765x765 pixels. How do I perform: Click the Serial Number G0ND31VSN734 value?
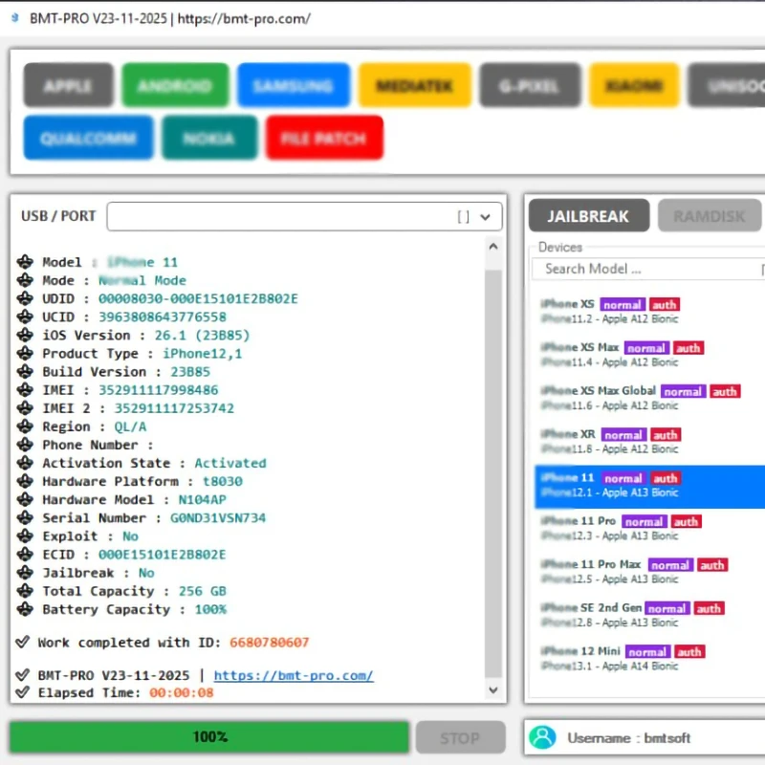[x=218, y=518]
